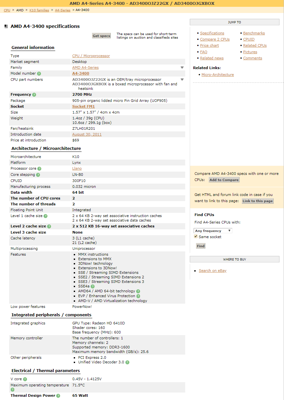Screen dimensions: 284x400
Task: Click the 'Z7LH01R201' fan/heatsink value
Action: (84, 128)
